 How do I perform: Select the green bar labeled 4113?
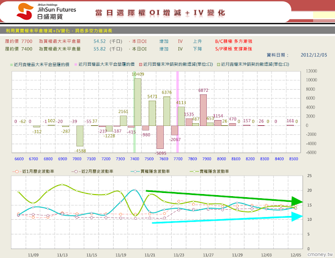(x=181, y=116)
